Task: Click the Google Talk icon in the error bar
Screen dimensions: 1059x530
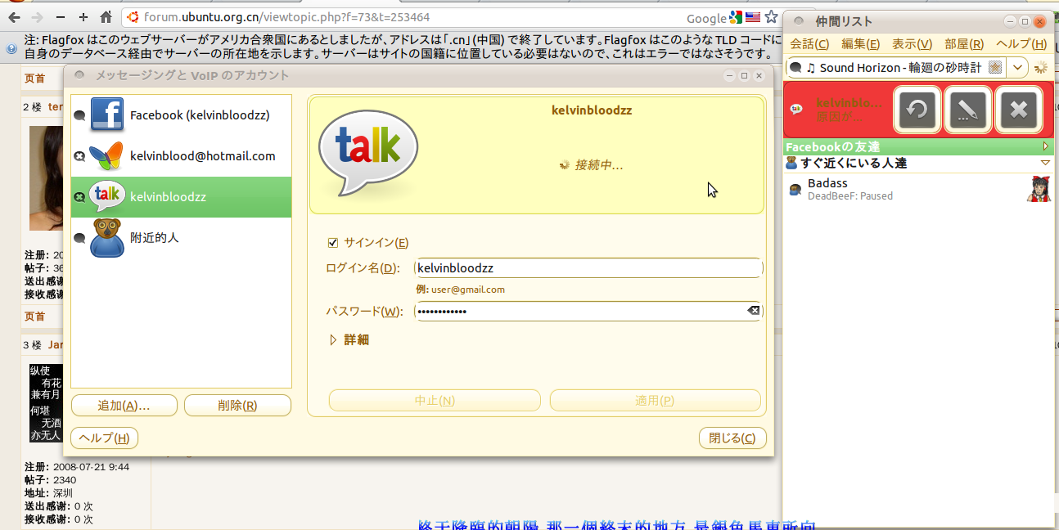Action: (796, 109)
